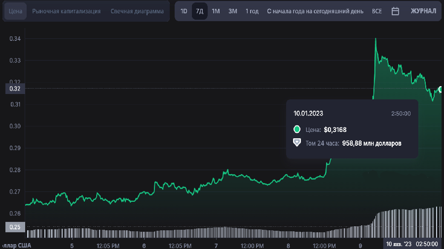Switch to Рыночная капитализация tab

[66, 11]
